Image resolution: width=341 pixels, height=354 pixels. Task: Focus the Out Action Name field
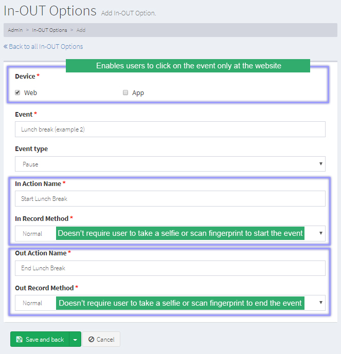point(170,268)
